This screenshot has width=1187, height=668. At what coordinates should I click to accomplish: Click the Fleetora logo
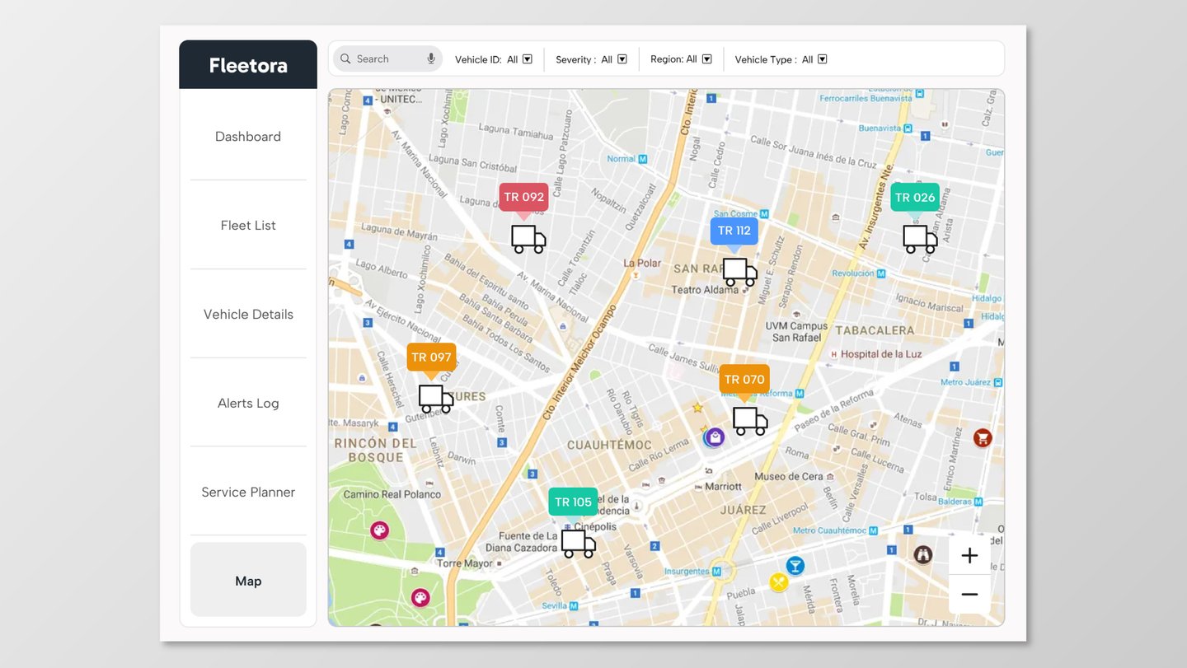point(248,65)
